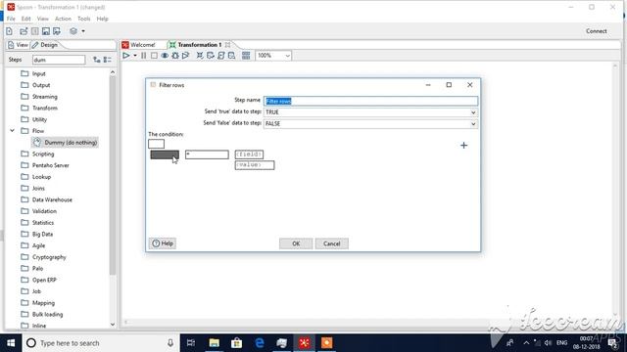Stop the running transformation
Viewport: 627px width, 352px height.
coord(154,56)
